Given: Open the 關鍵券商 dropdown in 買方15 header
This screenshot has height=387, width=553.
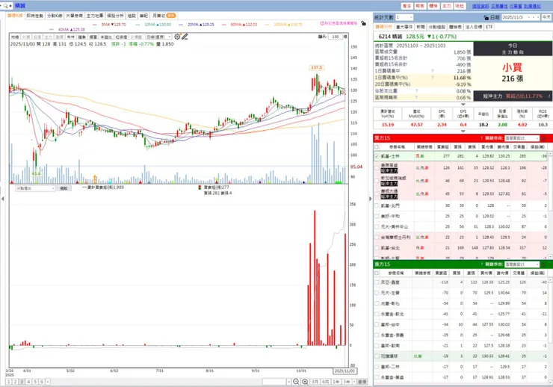Looking at the screenshot, I should coord(522,138).
